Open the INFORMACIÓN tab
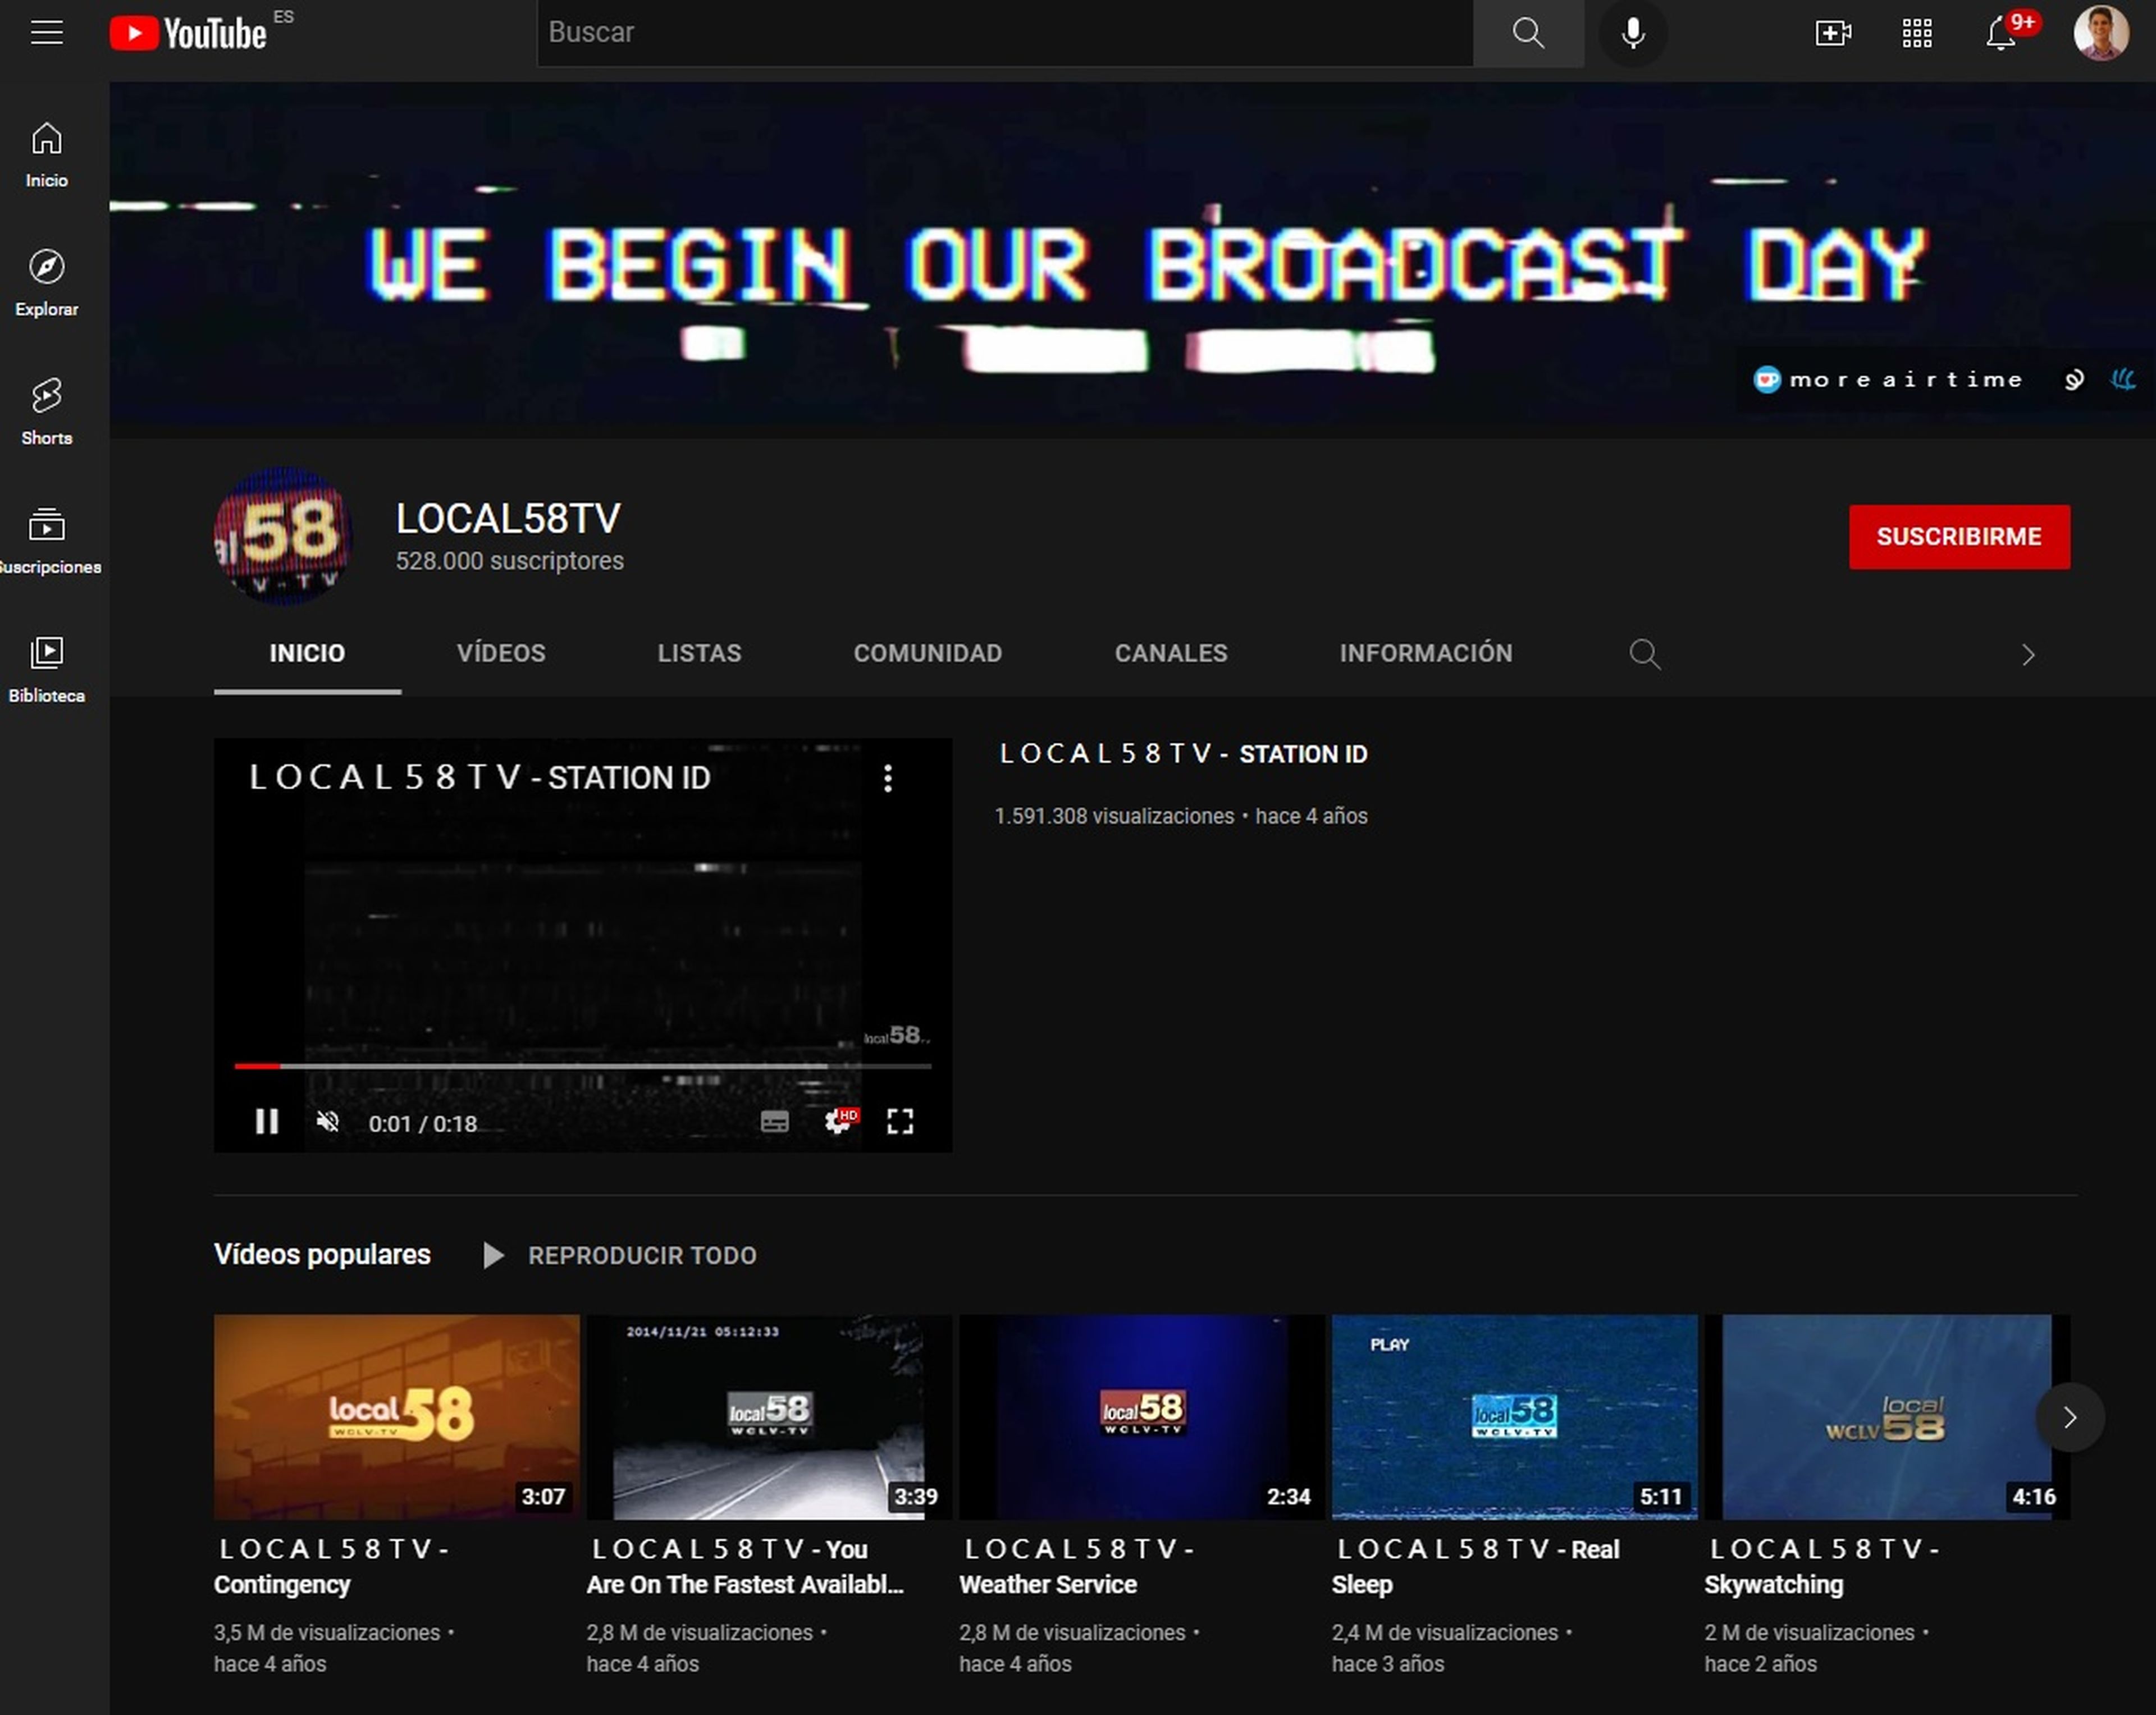Viewport: 2156px width, 1715px height. pyautogui.click(x=1425, y=654)
